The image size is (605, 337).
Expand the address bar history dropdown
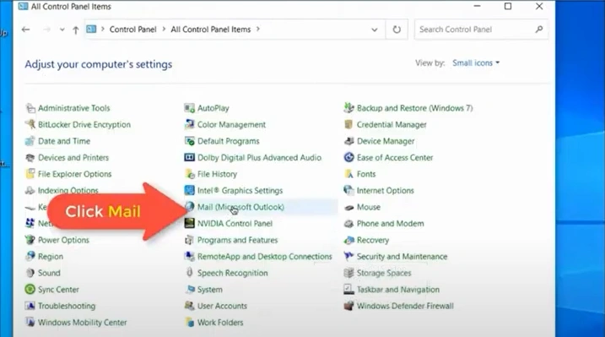(x=375, y=30)
